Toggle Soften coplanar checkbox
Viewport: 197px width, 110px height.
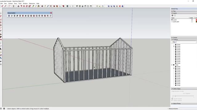tap(172, 101)
